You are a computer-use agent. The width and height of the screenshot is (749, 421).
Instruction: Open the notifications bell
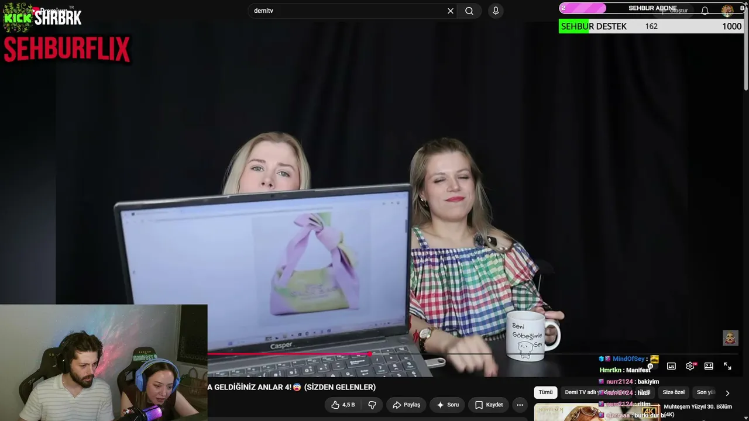705,11
